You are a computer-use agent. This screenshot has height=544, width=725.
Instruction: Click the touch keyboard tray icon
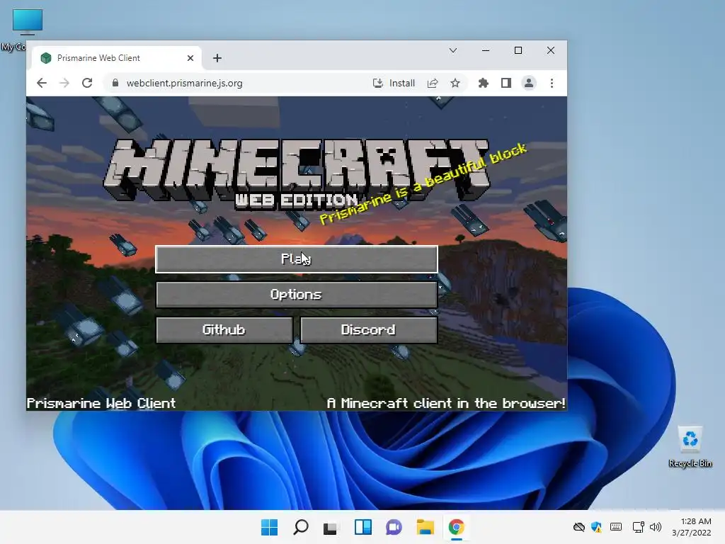pos(616,527)
